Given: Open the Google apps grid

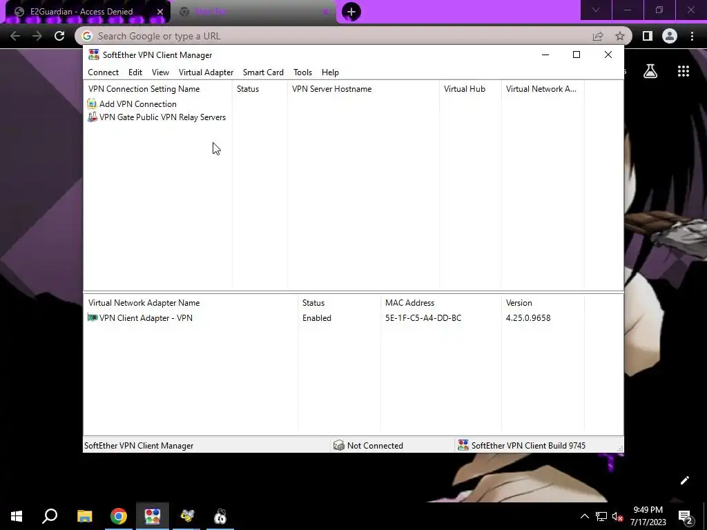Looking at the screenshot, I should click(684, 71).
